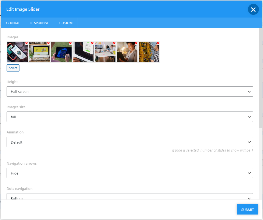Remove the office meeting image

pyautogui.click(x=114, y=43)
